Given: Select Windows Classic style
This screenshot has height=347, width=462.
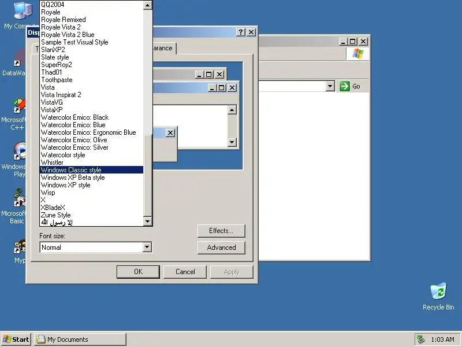Looking at the screenshot, I should coord(91,170).
